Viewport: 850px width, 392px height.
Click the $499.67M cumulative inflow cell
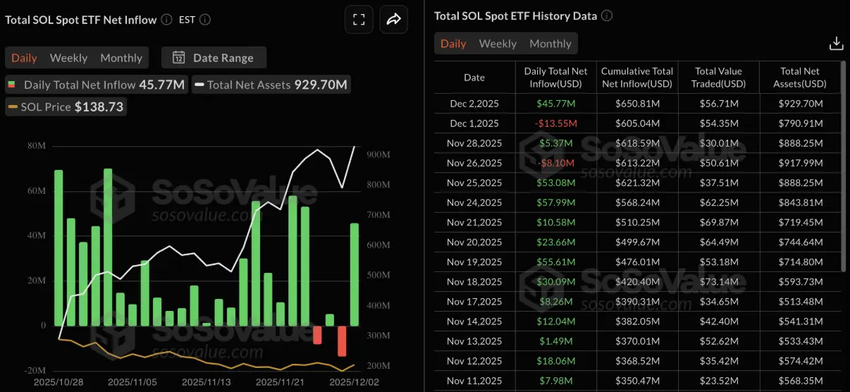coord(637,242)
